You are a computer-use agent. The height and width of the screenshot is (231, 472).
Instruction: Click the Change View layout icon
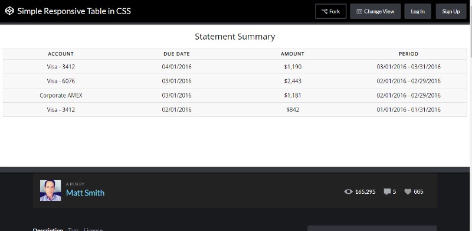click(359, 11)
